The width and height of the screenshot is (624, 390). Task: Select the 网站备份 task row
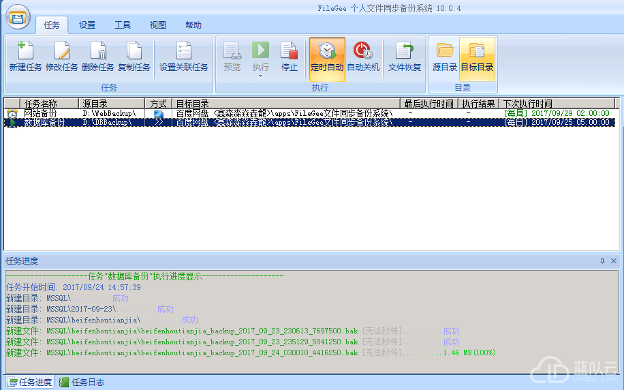309,113
